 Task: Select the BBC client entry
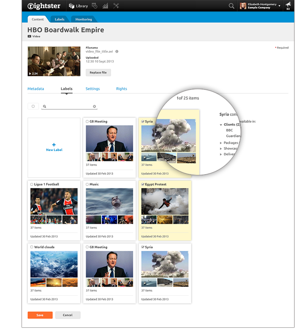pos(229,130)
